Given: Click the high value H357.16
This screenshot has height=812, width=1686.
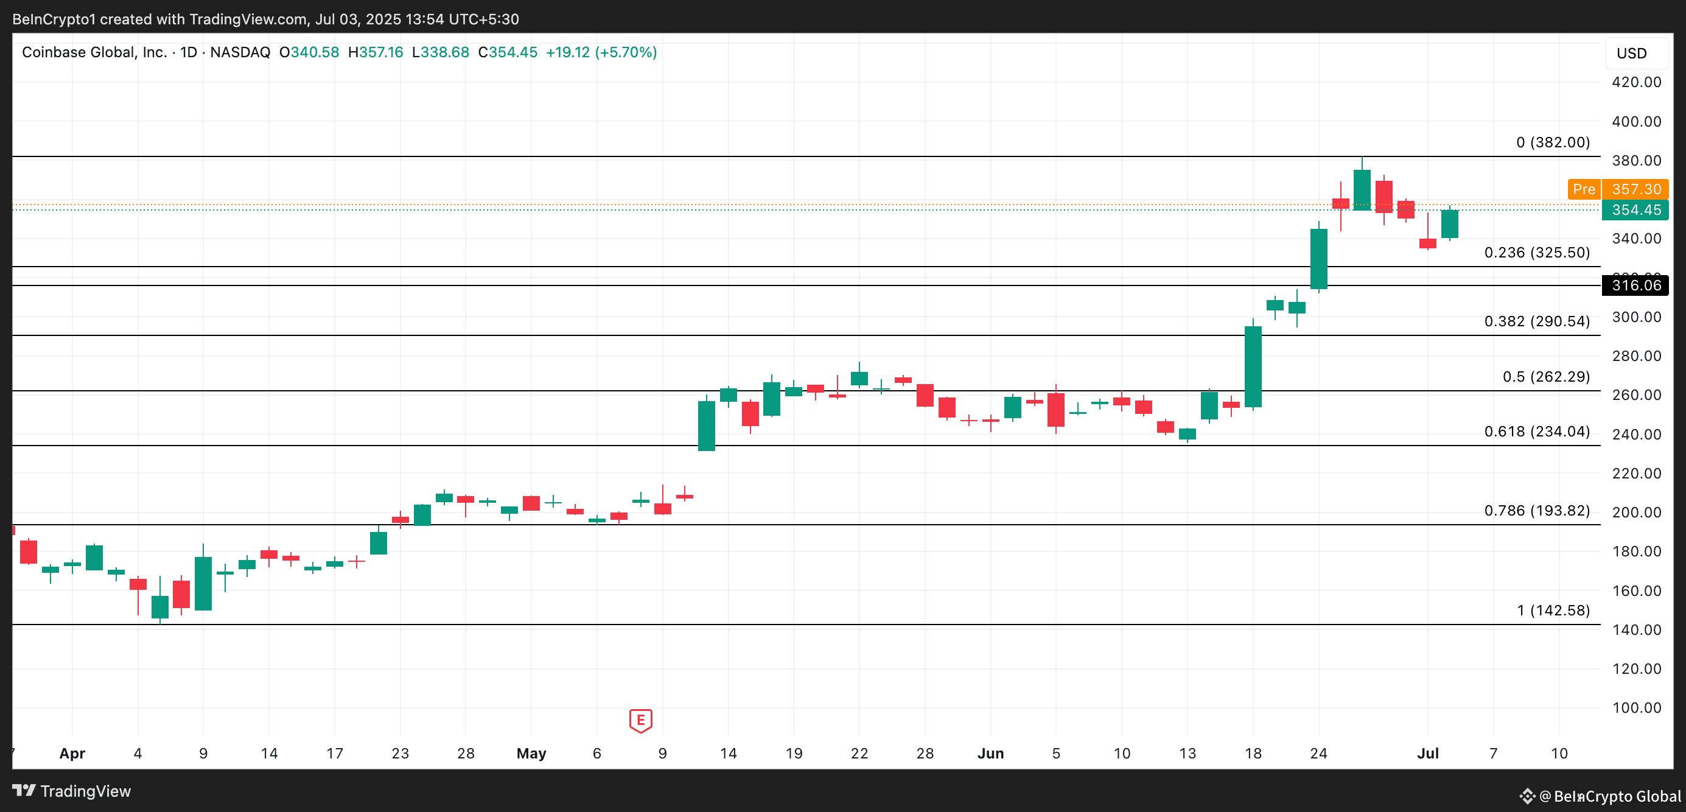Looking at the screenshot, I should click(376, 52).
